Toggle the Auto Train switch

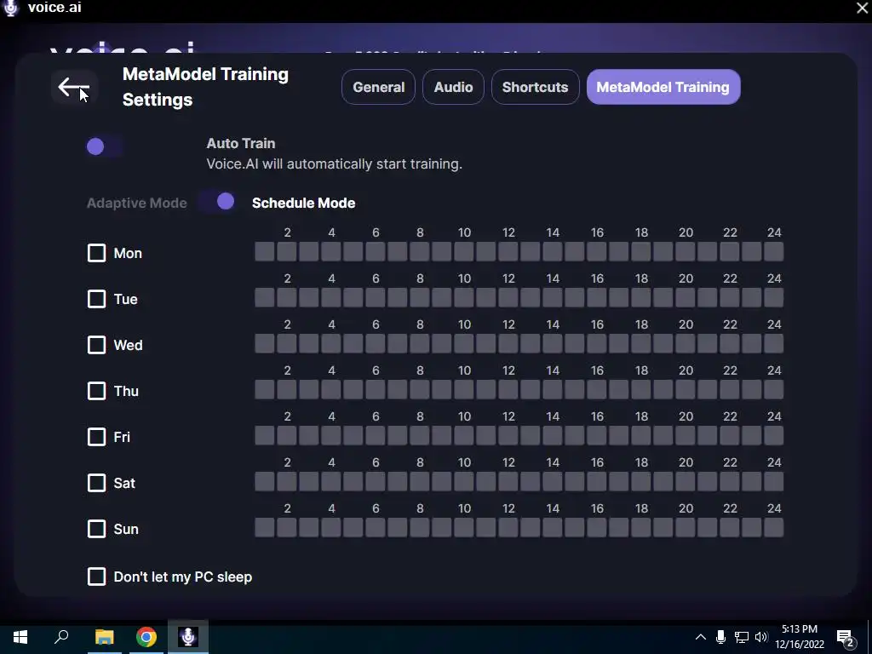pos(105,146)
